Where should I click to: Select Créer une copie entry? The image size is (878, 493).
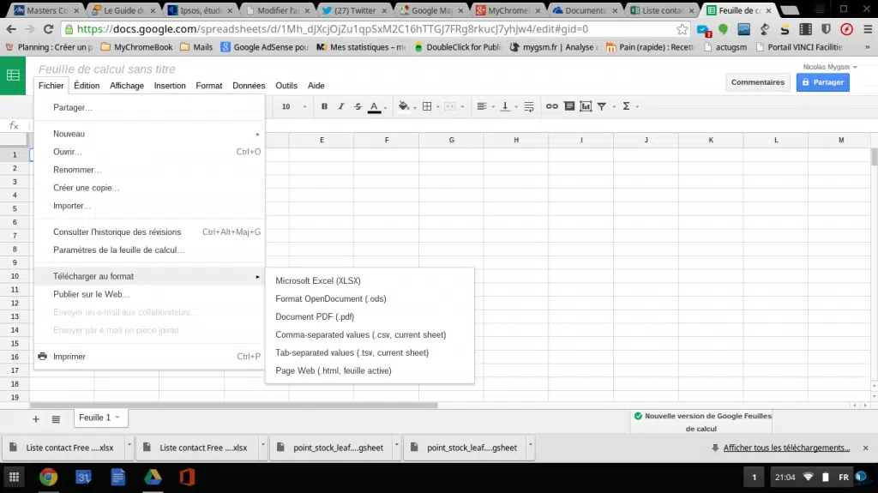(149, 188)
